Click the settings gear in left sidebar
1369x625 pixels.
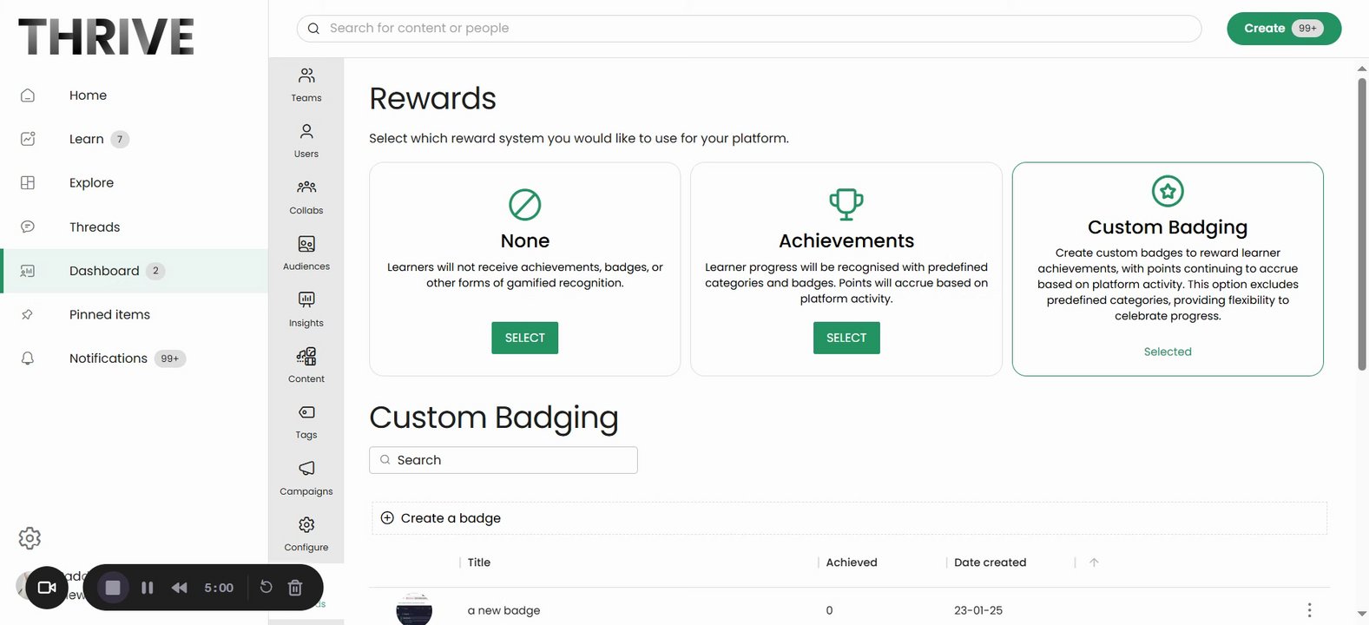pos(30,538)
